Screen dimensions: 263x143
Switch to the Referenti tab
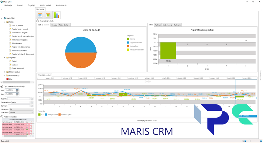(177, 25)
